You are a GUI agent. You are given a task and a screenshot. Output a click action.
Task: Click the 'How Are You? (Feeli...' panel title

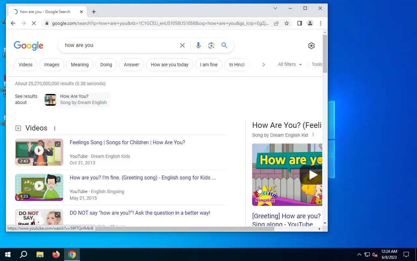tap(287, 125)
